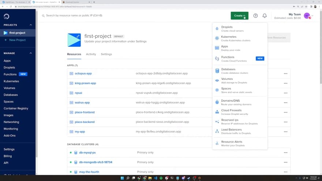Viewport: 322px width, 181px height.
Task: Open the three-dot menu for npsal
Action: click(x=285, y=93)
